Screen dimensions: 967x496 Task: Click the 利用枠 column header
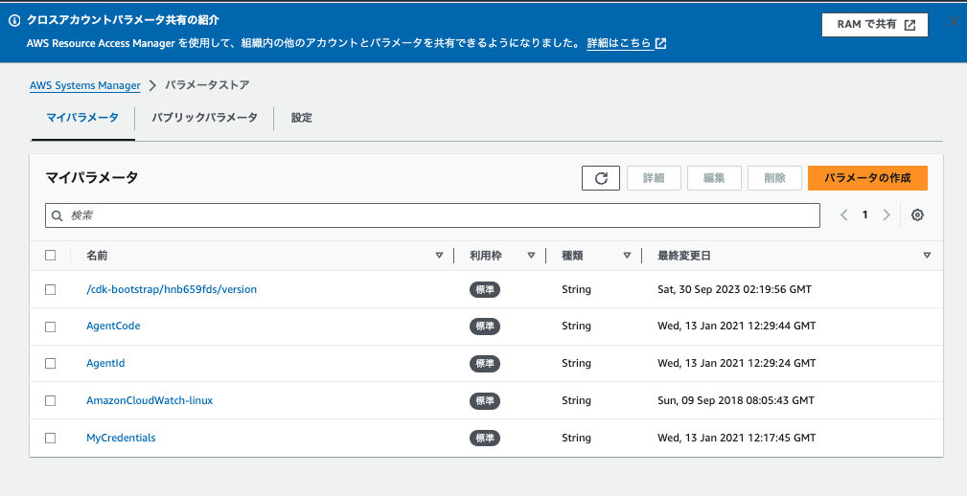485,255
